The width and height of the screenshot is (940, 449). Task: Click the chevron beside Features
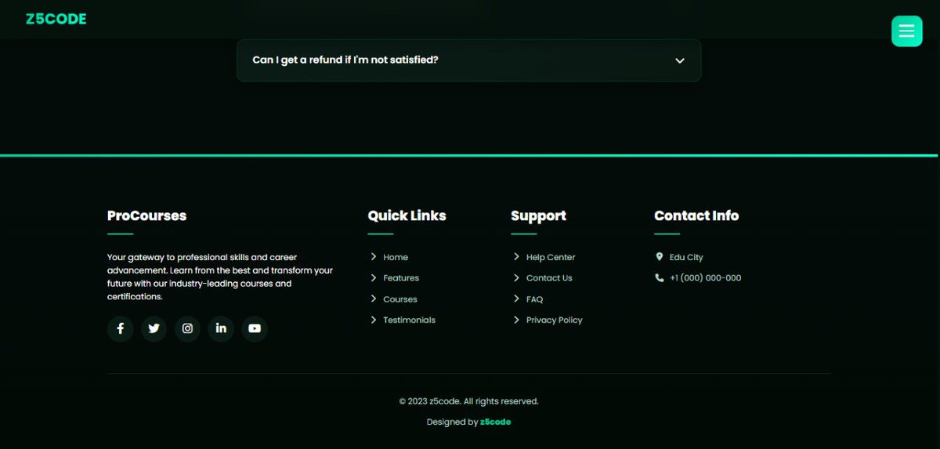374,278
